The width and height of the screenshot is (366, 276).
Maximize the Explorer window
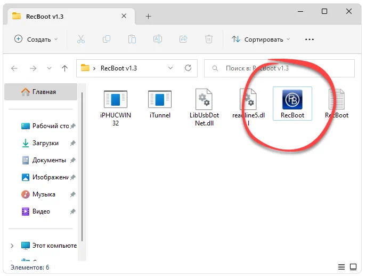pyautogui.click(x=324, y=11)
